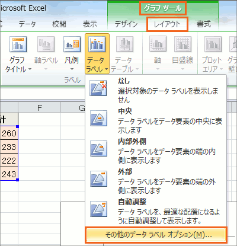Open the データ ラベル dropdown arrow

tap(106, 69)
